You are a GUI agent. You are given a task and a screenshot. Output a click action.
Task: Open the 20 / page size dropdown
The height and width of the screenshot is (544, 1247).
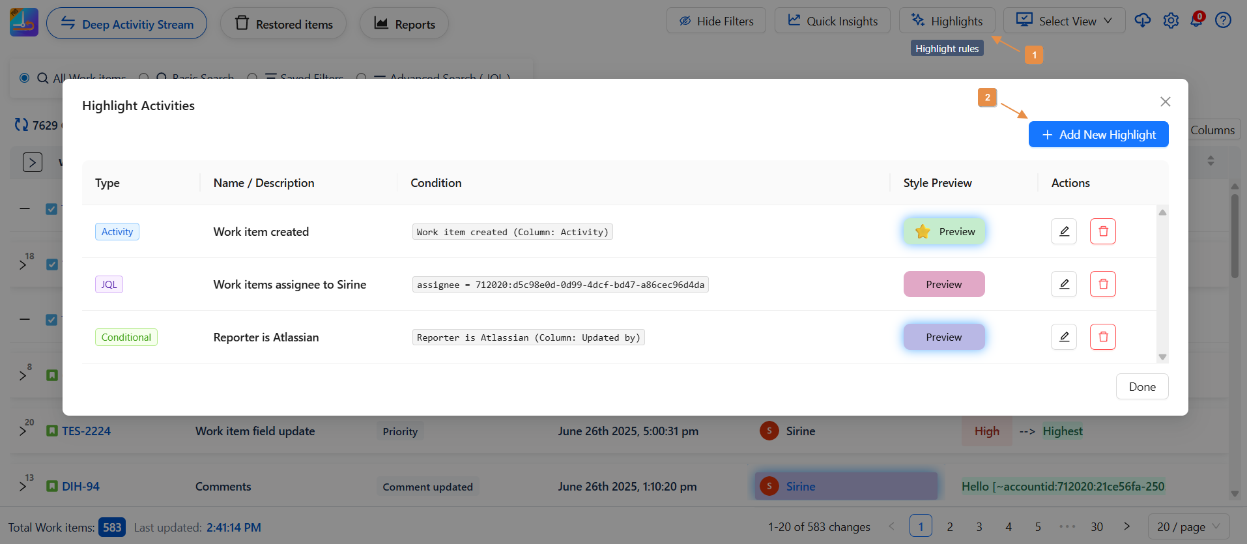tap(1188, 526)
